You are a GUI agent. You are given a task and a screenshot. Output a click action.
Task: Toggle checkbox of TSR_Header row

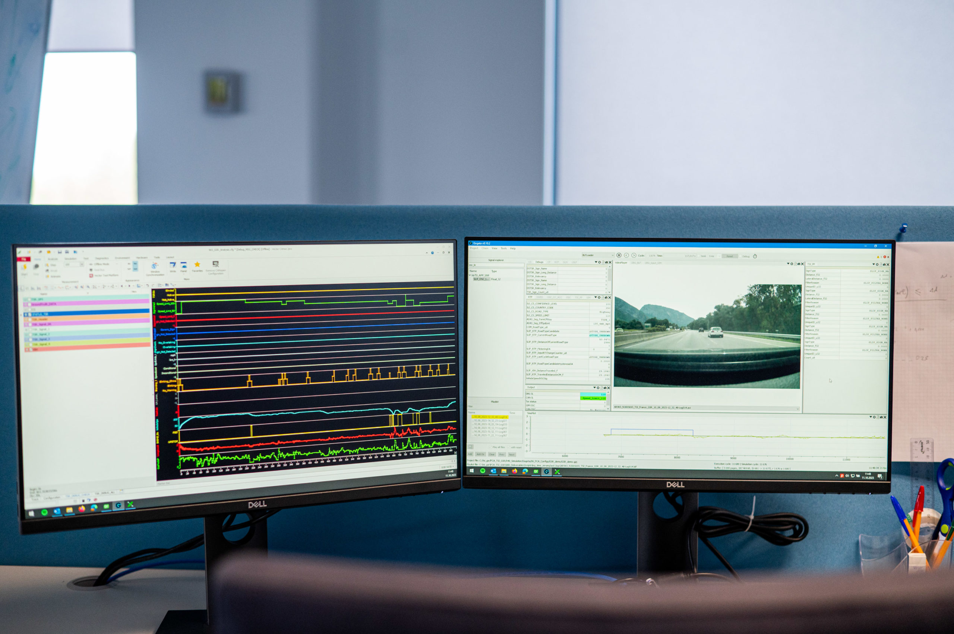pos(30,320)
